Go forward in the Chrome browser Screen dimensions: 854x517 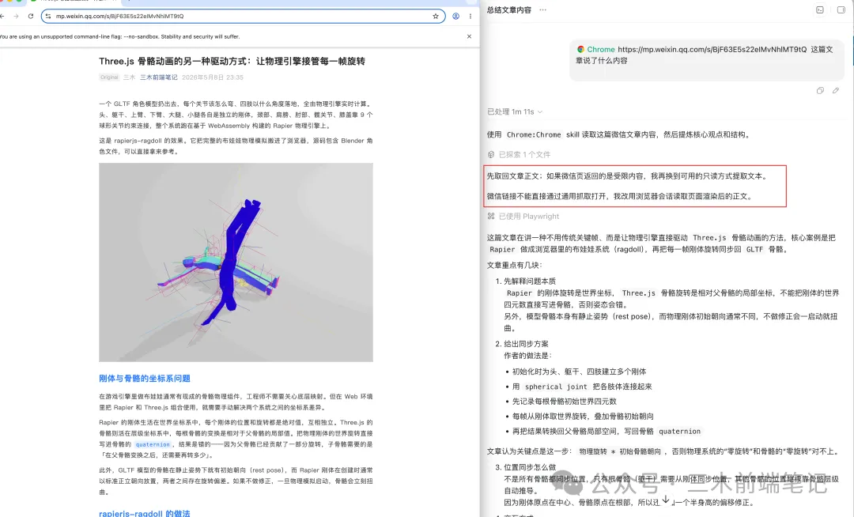(16, 17)
